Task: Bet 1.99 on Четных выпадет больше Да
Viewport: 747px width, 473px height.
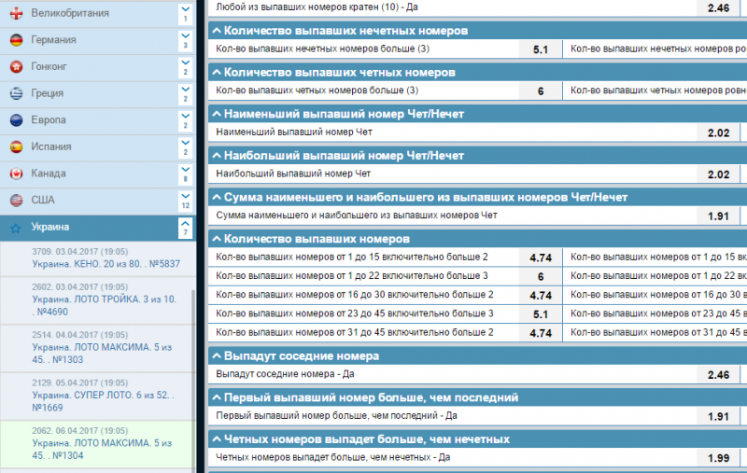Action: pyautogui.click(x=718, y=458)
